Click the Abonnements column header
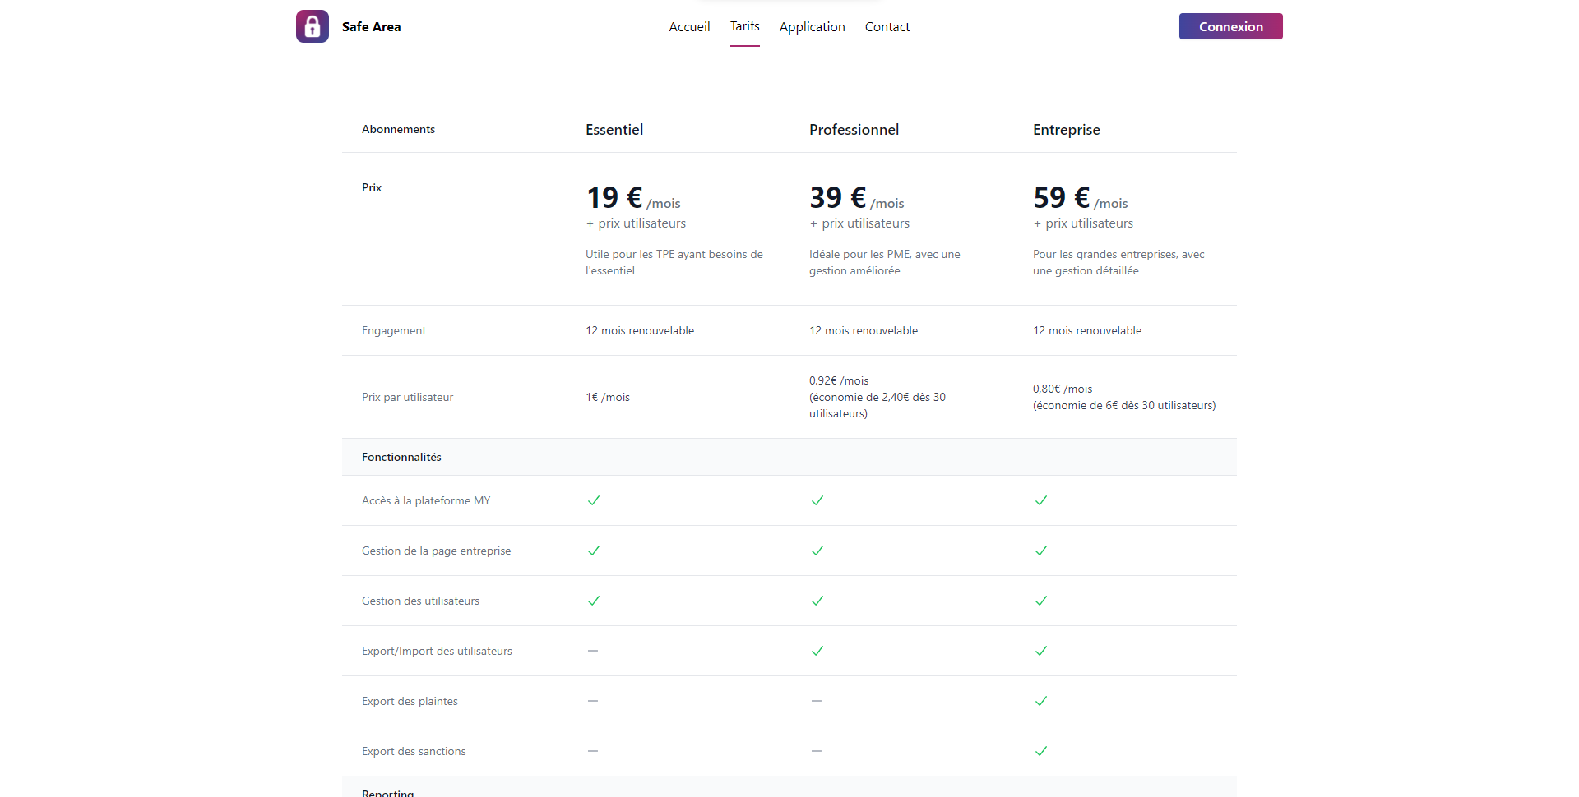 tap(399, 129)
